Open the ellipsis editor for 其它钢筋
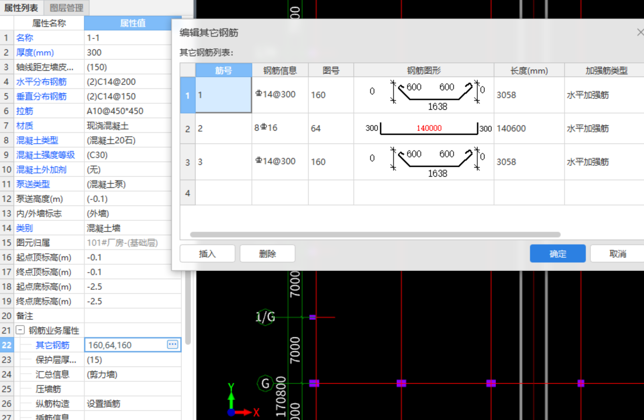Screen dimensions: 644x420 point(173,345)
